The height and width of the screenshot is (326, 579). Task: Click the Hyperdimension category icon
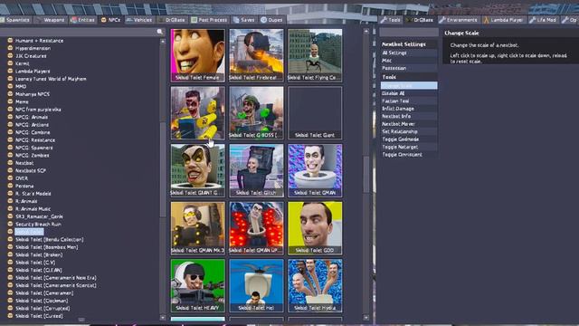[x=10, y=48]
